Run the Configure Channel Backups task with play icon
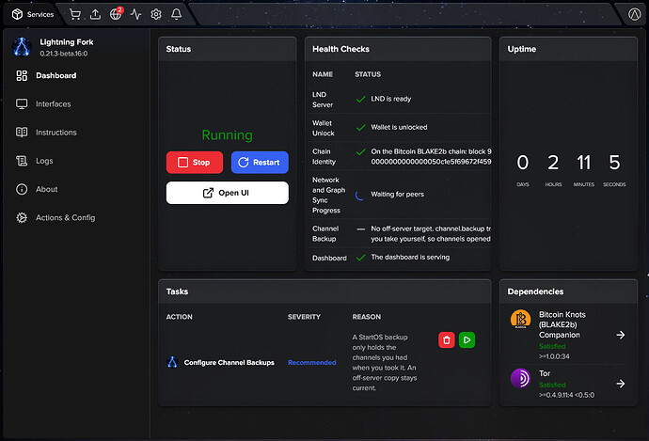Image resolution: width=649 pixels, height=441 pixels. [467, 340]
